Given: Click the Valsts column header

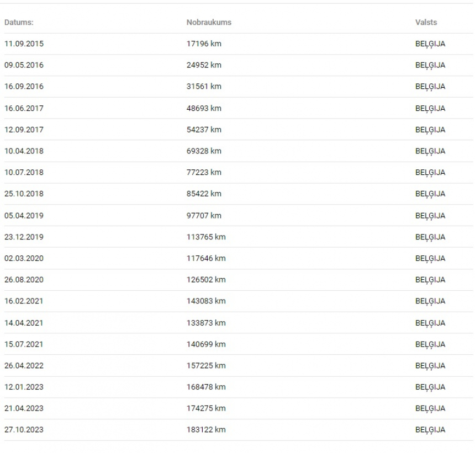Looking at the screenshot, I should tap(426, 23).
